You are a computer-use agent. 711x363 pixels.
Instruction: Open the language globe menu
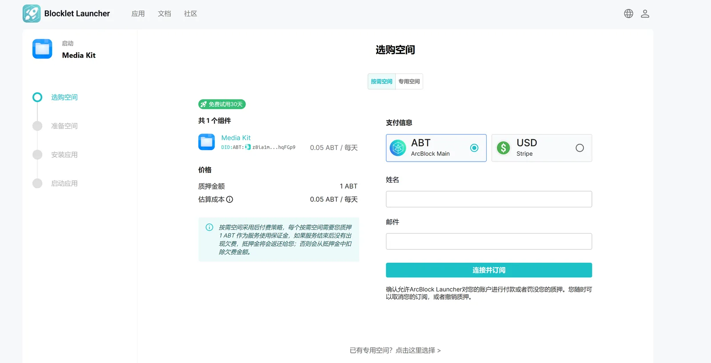pyautogui.click(x=628, y=14)
